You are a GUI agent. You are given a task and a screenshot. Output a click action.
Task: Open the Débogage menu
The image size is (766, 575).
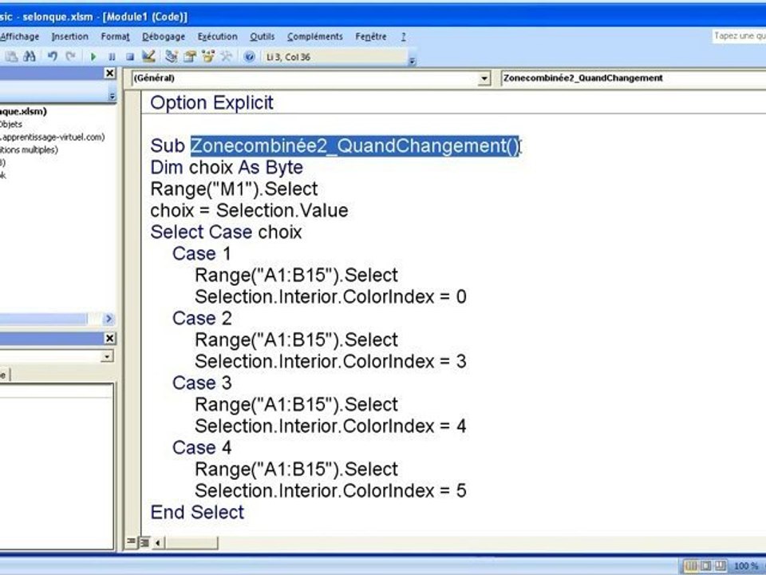pos(164,37)
